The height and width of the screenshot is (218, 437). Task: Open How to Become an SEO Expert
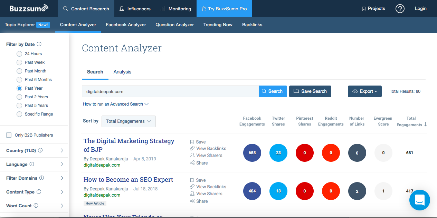pyautogui.click(x=128, y=180)
